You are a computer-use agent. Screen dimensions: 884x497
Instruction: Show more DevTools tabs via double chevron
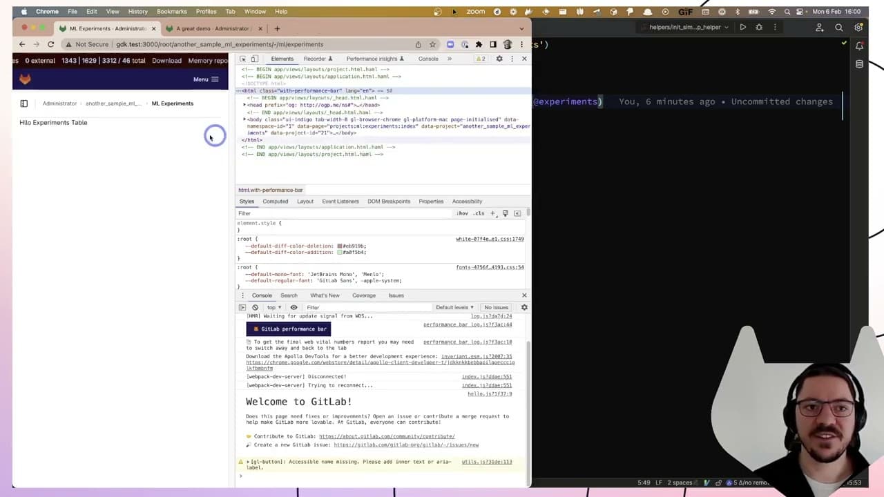click(450, 59)
